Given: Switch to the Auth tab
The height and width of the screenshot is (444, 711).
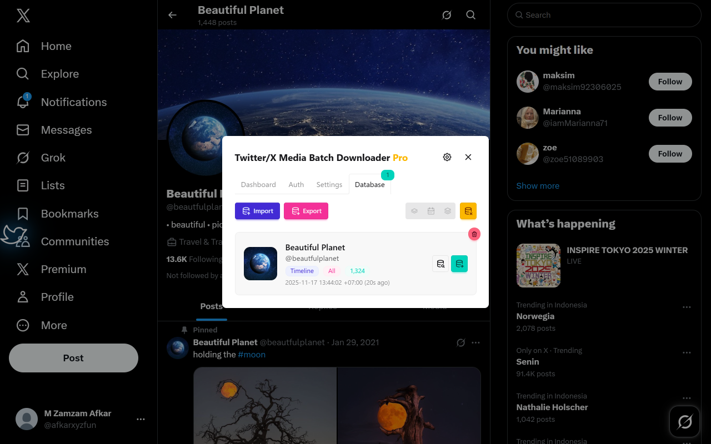Looking at the screenshot, I should [x=296, y=184].
